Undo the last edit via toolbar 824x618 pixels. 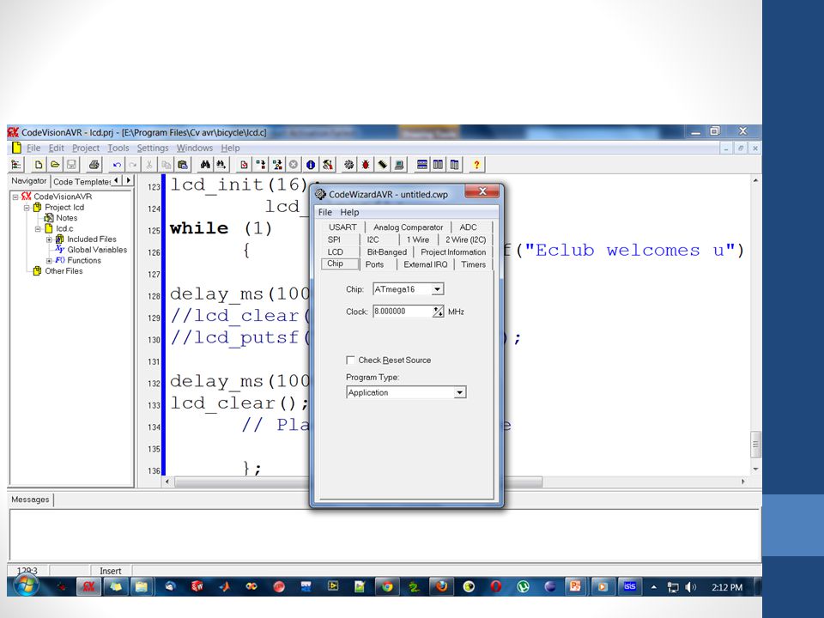point(117,165)
